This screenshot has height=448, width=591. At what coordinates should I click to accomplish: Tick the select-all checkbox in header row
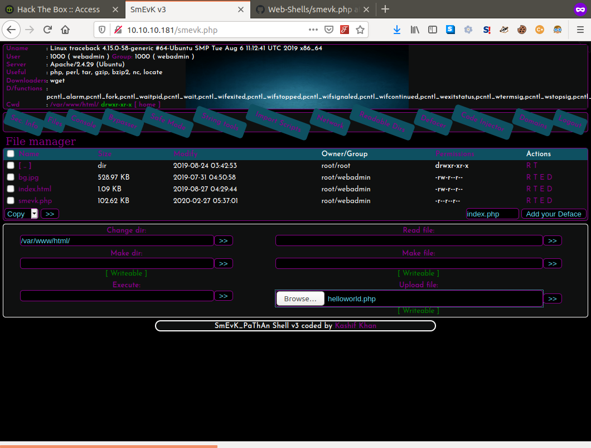[11, 153]
